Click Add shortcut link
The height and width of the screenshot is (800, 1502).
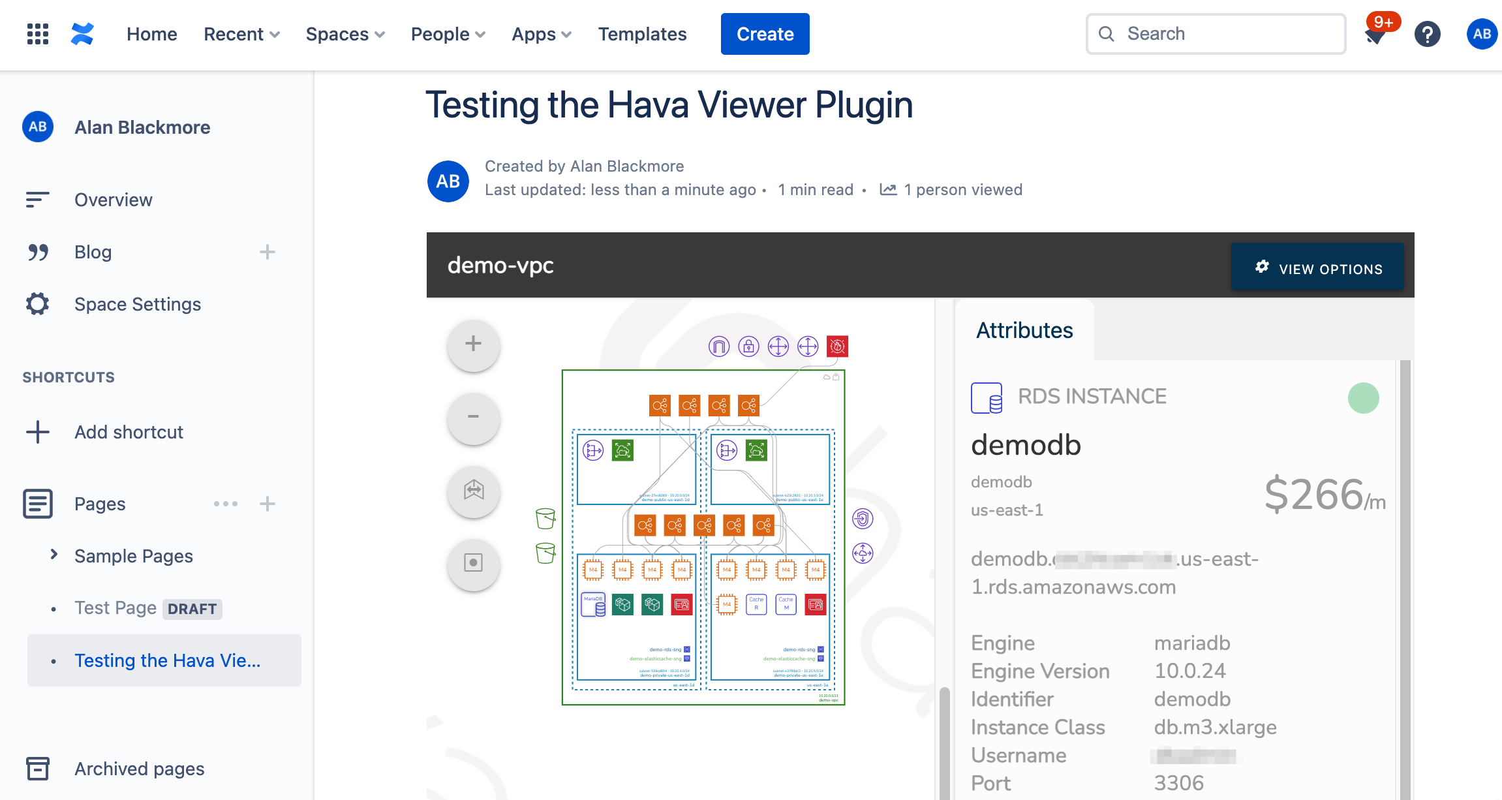[x=129, y=432]
